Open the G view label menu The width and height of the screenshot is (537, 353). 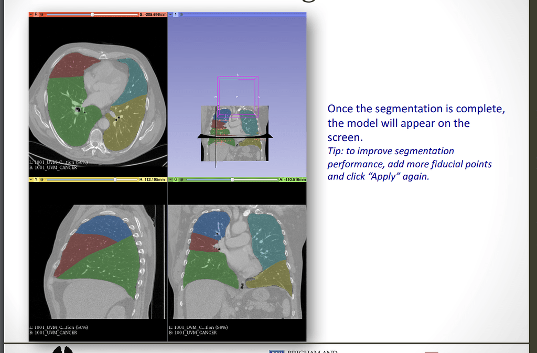[x=176, y=179]
